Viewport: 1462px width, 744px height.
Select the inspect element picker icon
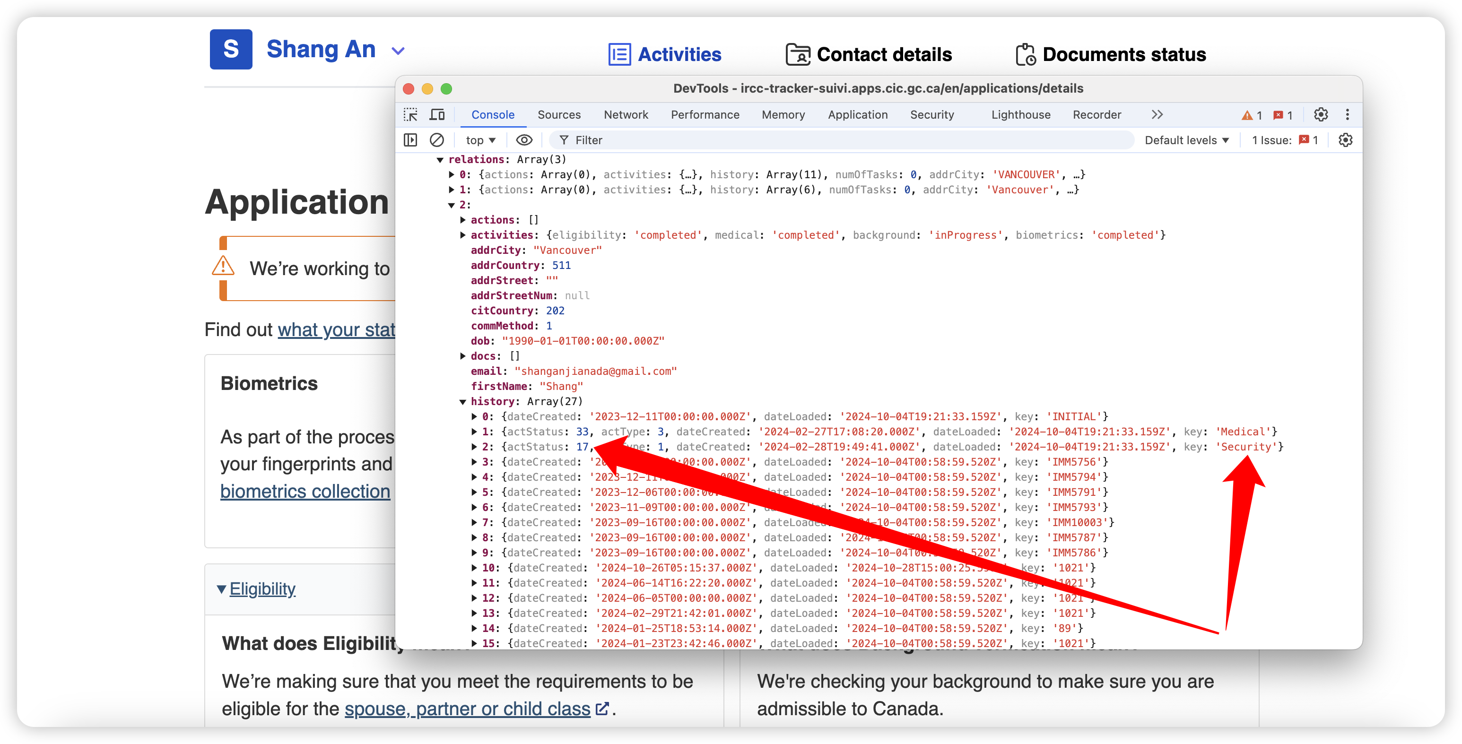pyautogui.click(x=410, y=115)
